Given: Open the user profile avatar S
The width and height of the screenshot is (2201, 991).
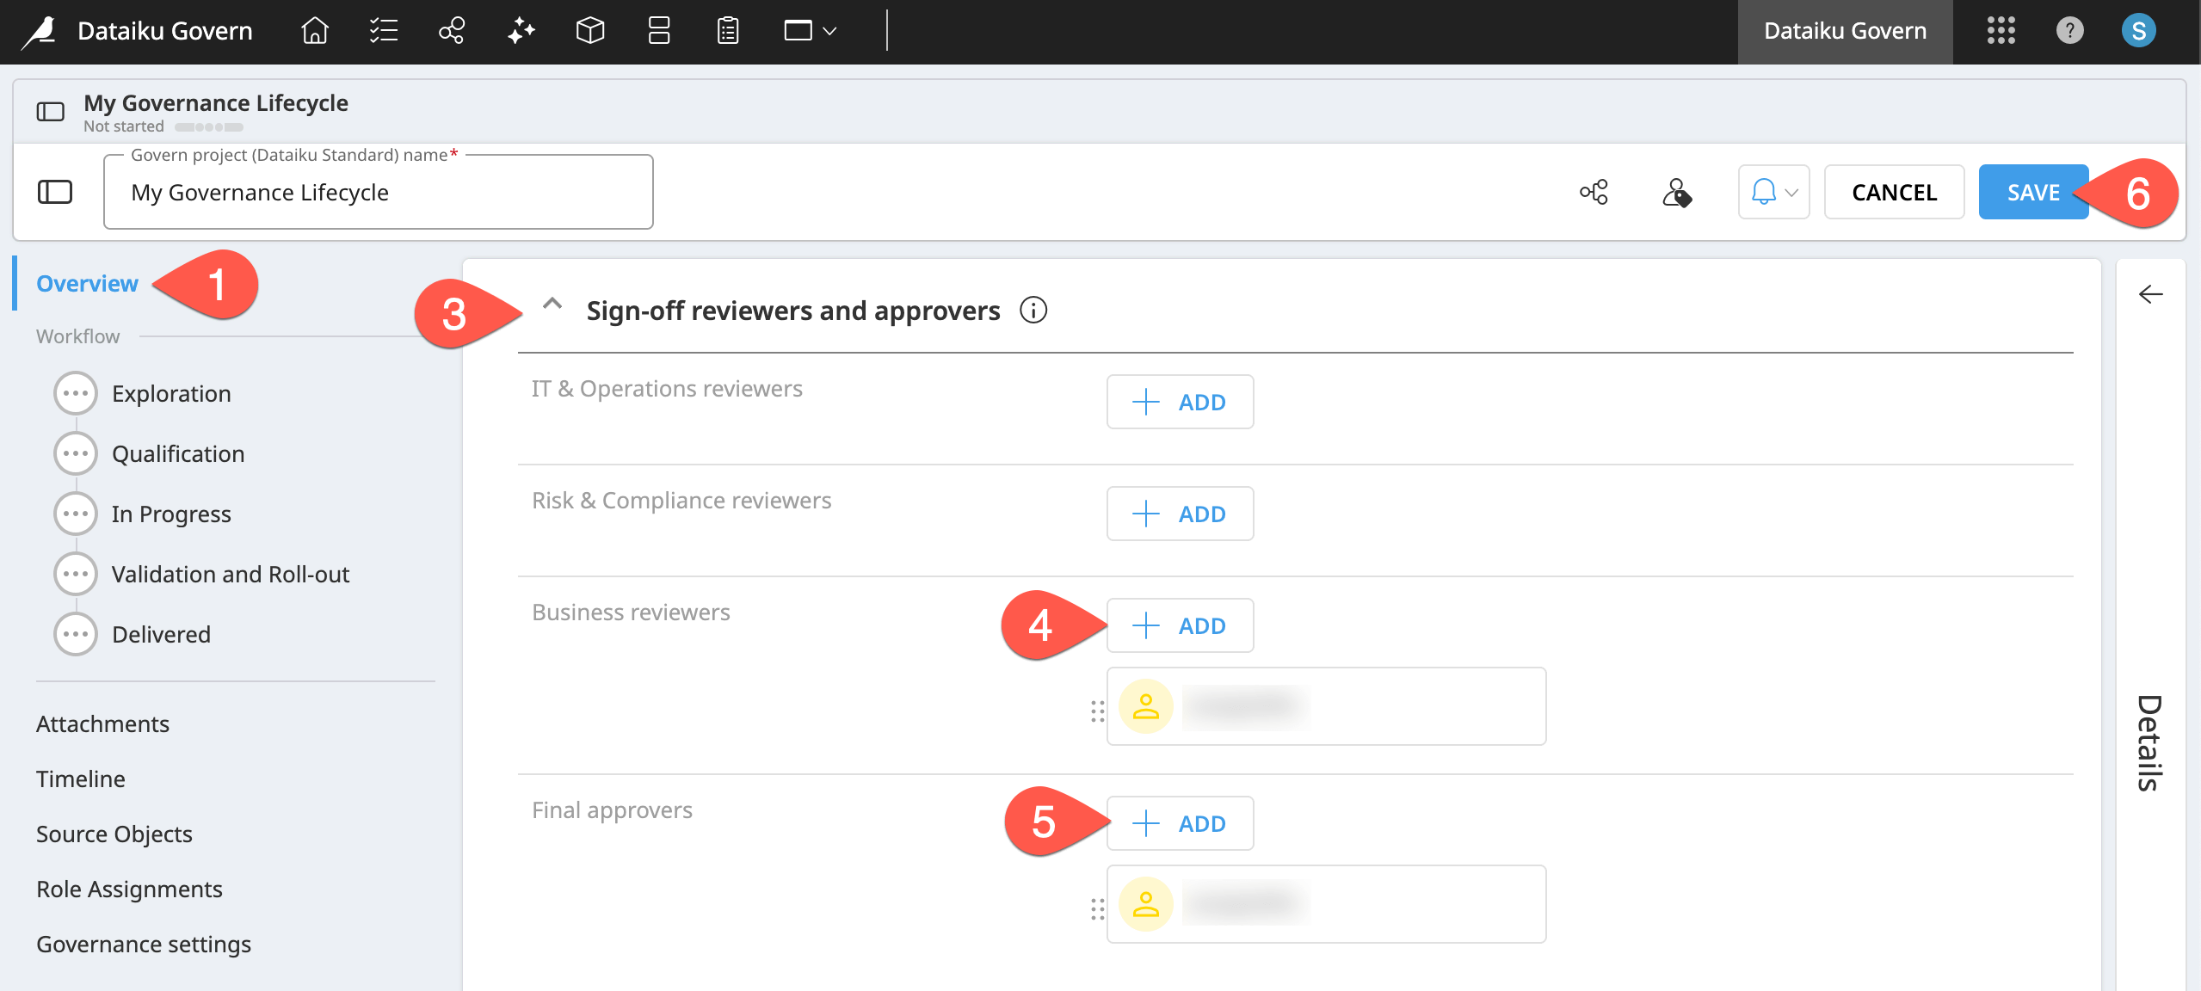Looking at the screenshot, I should click(x=2138, y=31).
